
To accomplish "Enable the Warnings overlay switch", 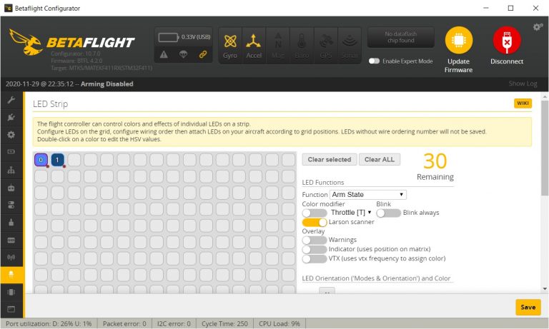I will (314, 241).
